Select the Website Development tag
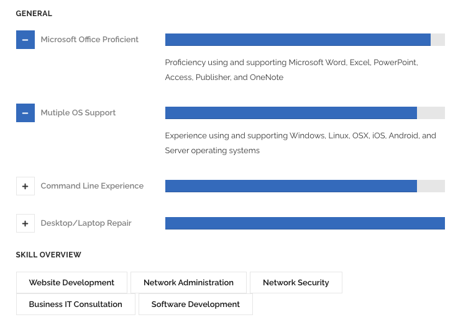The image size is (458, 325). pos(71,283)
